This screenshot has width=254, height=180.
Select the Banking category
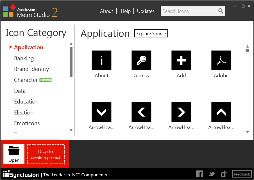[x=24, y=58]
